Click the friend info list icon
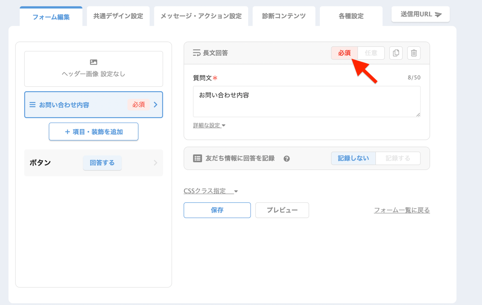 pyautogui.click(x=197, y=158)
